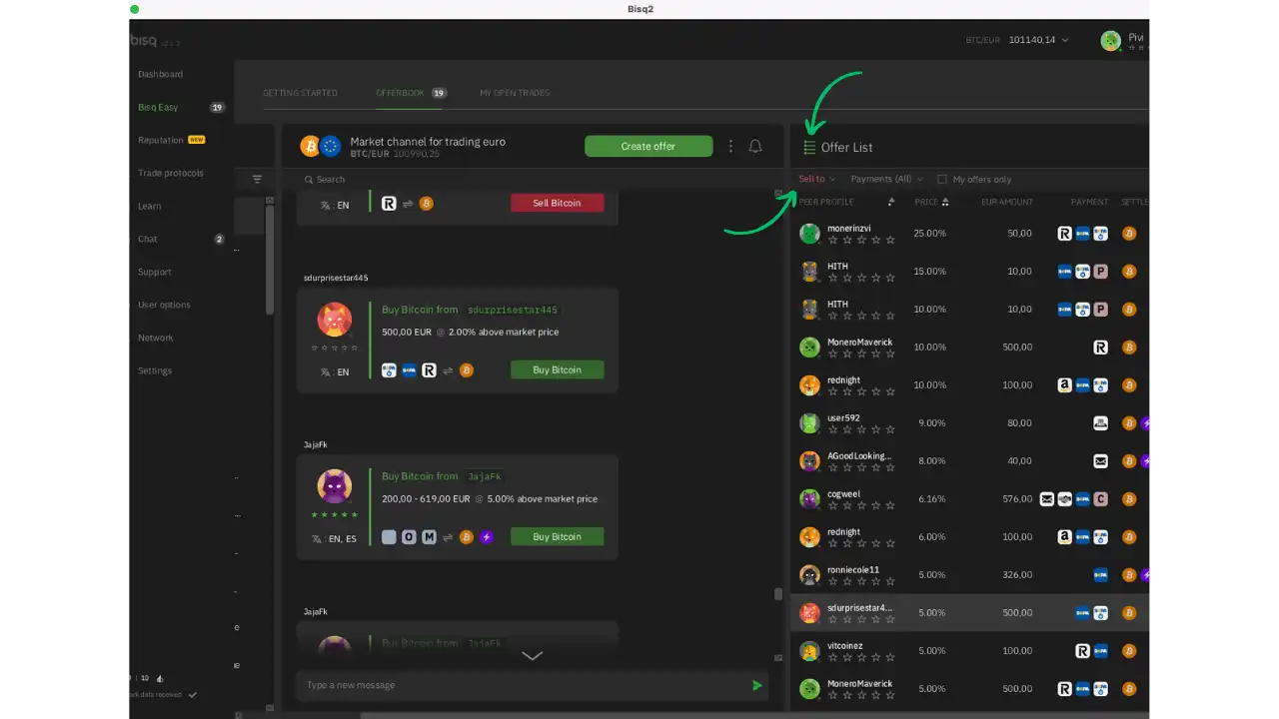
Task: Click the Offer List icon
Action: coord(809,148)
